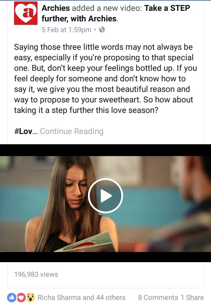Screen dimensions: 211x304
Task: Open the 8 Comments link
Action: pyautogui.click(x=158, y=297)
